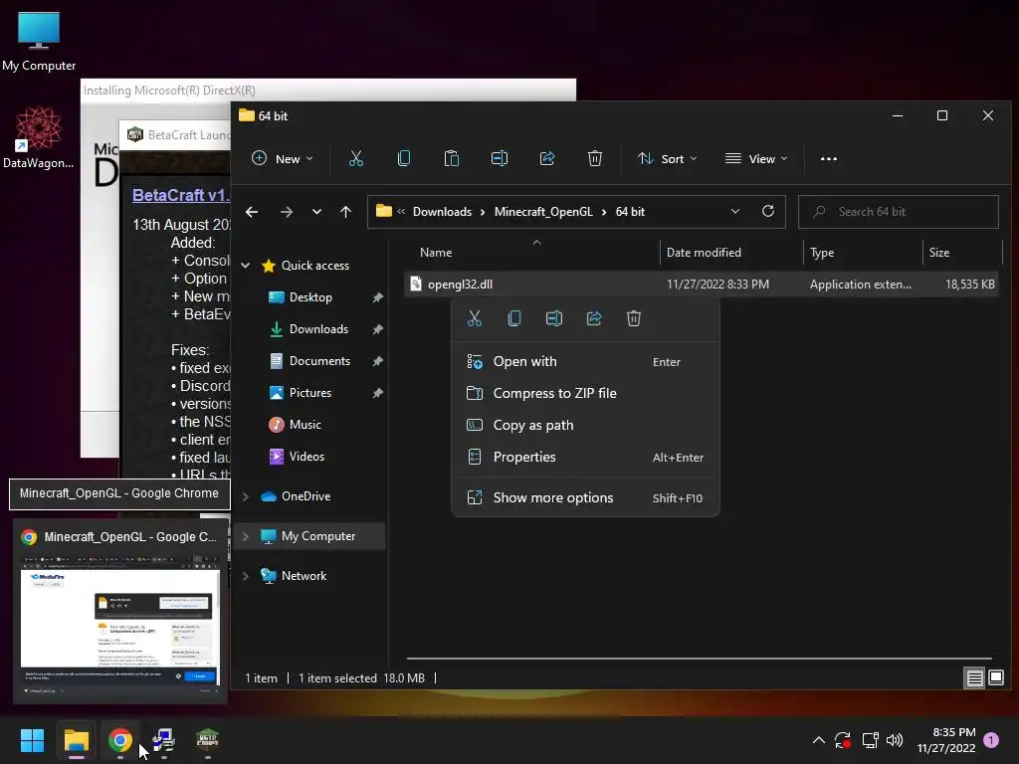Click the Paste icon in Explorer toolbar
Viewport: 1019px width, 764px height.
pyautogui.click(x=451, y=158)
